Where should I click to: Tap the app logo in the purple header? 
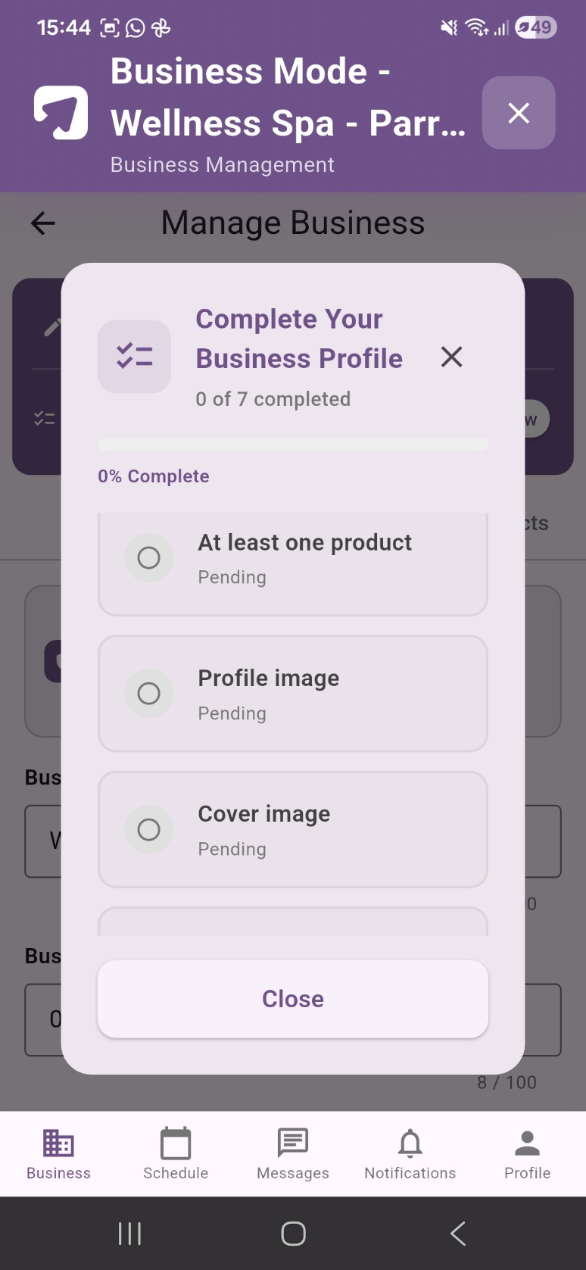(61, 113)
